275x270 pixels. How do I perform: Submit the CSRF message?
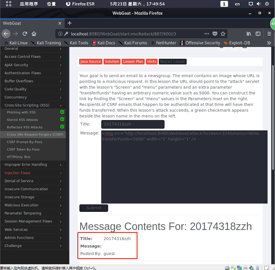click(x=94, y=208)
